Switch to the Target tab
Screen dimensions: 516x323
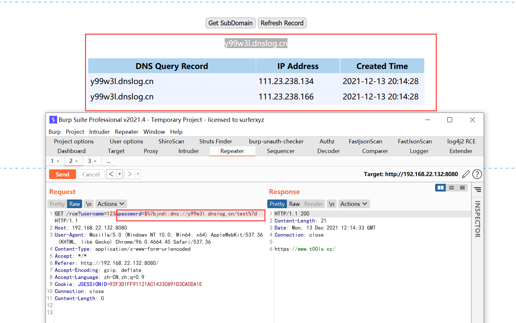point(116,151)
